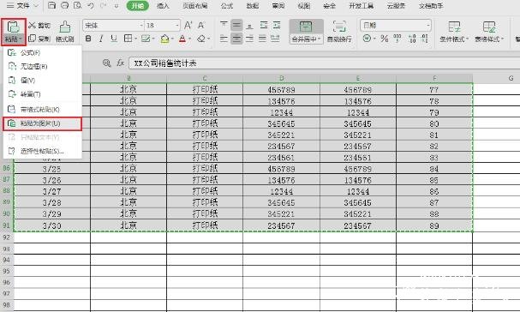Click the red Font Color swatch
Screen dimensions: 520x312
tap(182, 39)
